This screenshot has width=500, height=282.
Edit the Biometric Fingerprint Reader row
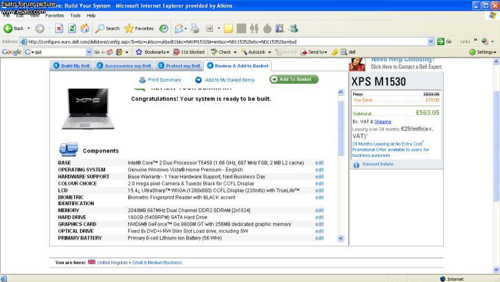point(319,198)
